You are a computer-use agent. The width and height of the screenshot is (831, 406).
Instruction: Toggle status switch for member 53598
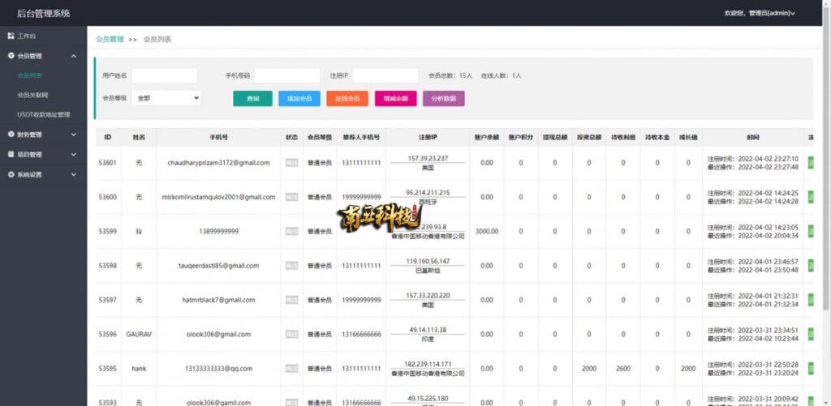291,266
